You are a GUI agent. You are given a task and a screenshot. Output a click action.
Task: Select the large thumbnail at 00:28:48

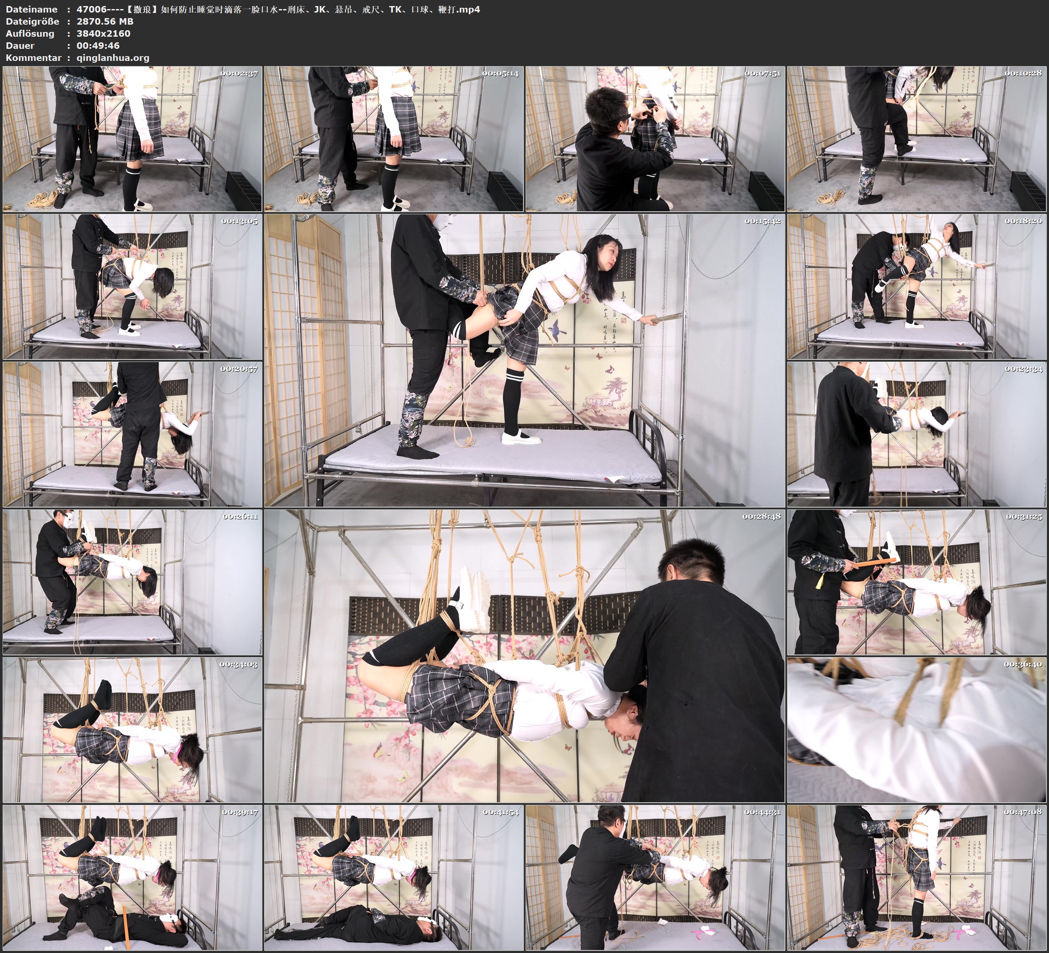coord(524,656)
